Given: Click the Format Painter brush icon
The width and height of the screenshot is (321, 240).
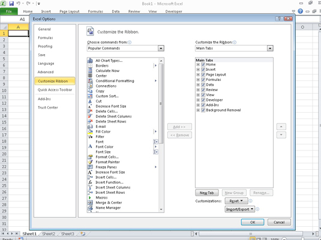Looking at the screenshot, I should click(x=90, y=162).
